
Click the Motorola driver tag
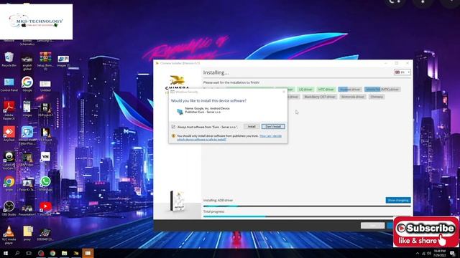pos(353,97)
